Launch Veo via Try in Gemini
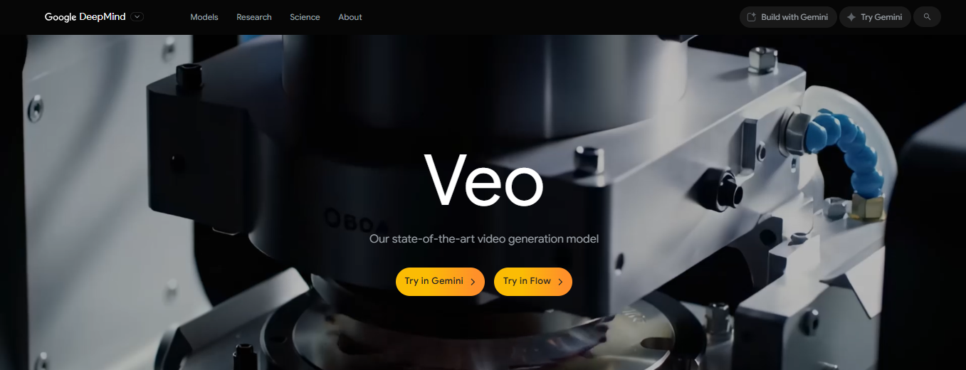The height and width of the screenshot is (370, 966). tap(440, 282)
